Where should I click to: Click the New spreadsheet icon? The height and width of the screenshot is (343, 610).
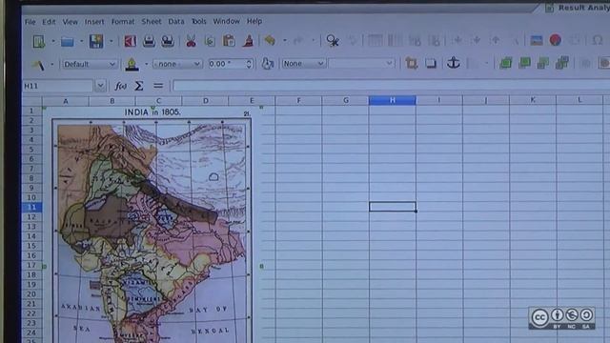pos(39,41)
